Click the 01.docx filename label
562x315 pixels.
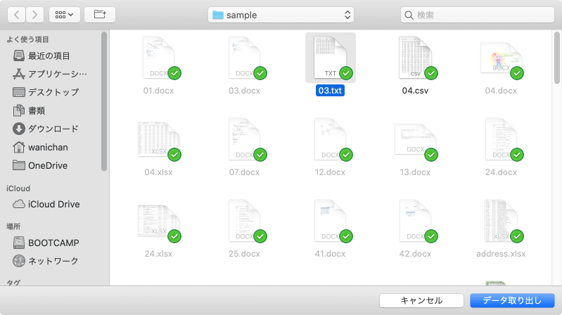click(x=158, y=91)
